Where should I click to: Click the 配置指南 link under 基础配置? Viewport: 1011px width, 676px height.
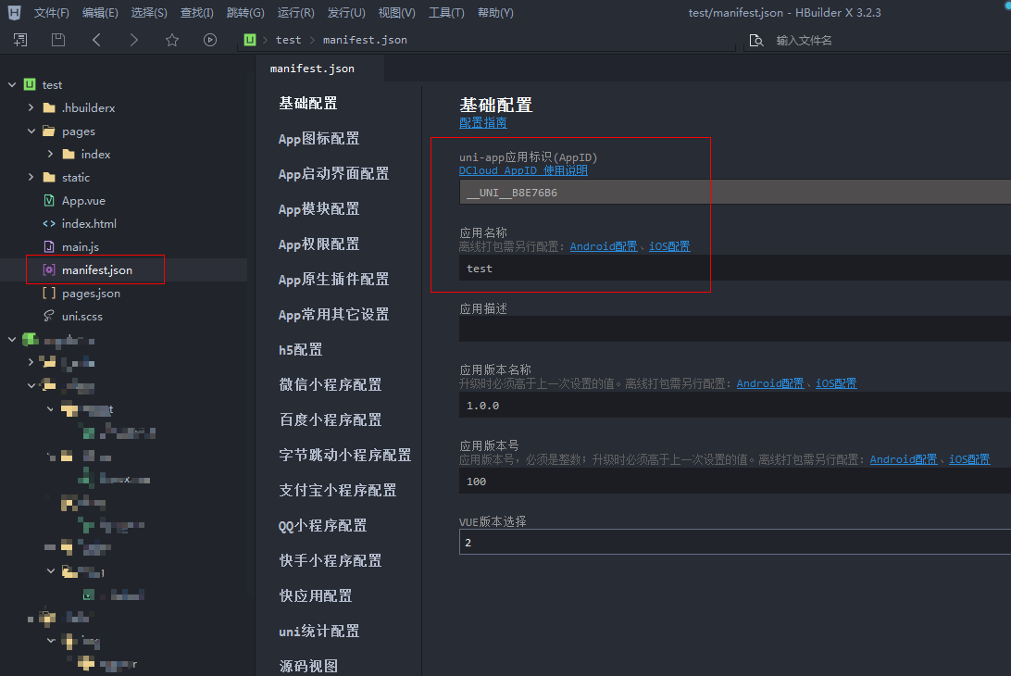coord(482,121)
